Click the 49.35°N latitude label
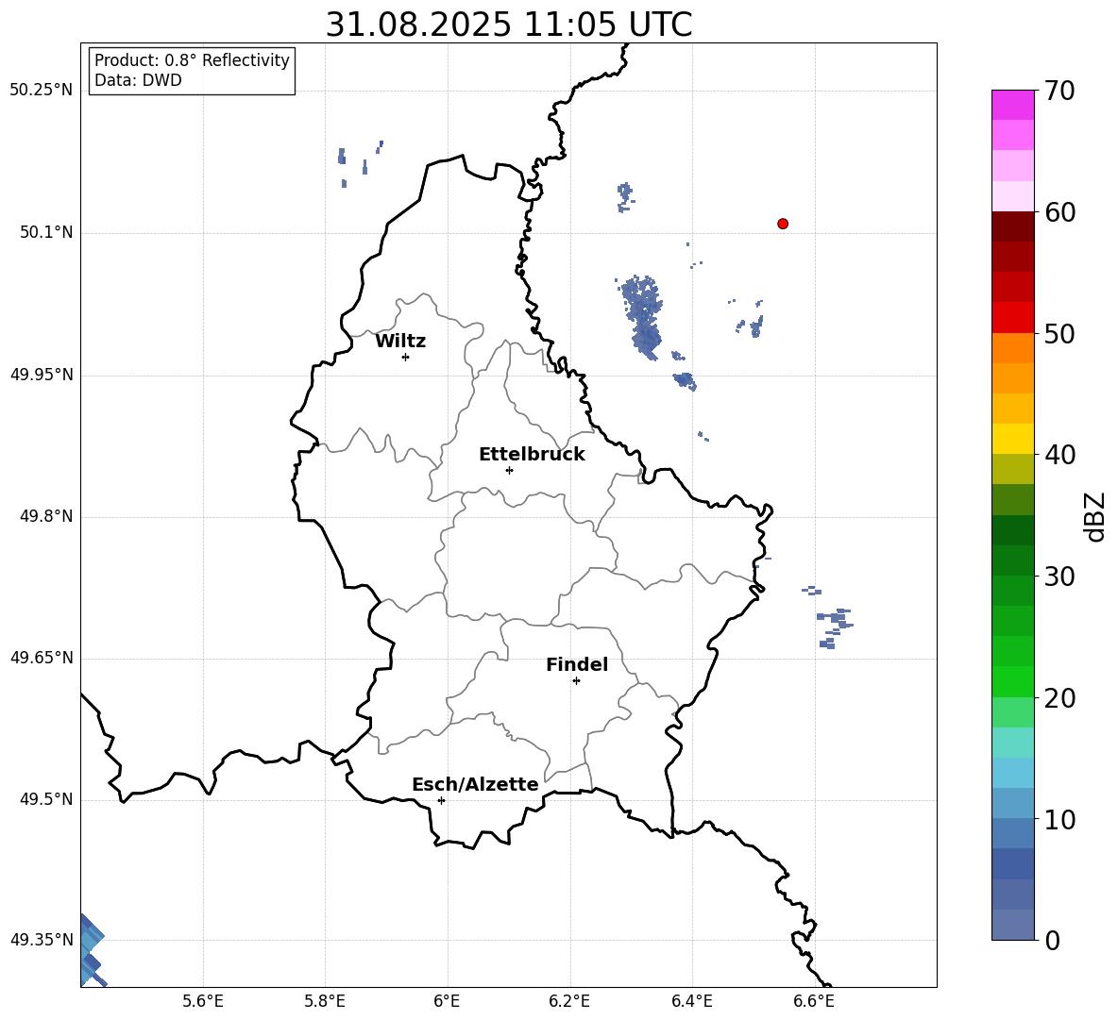 coord(42,940)
